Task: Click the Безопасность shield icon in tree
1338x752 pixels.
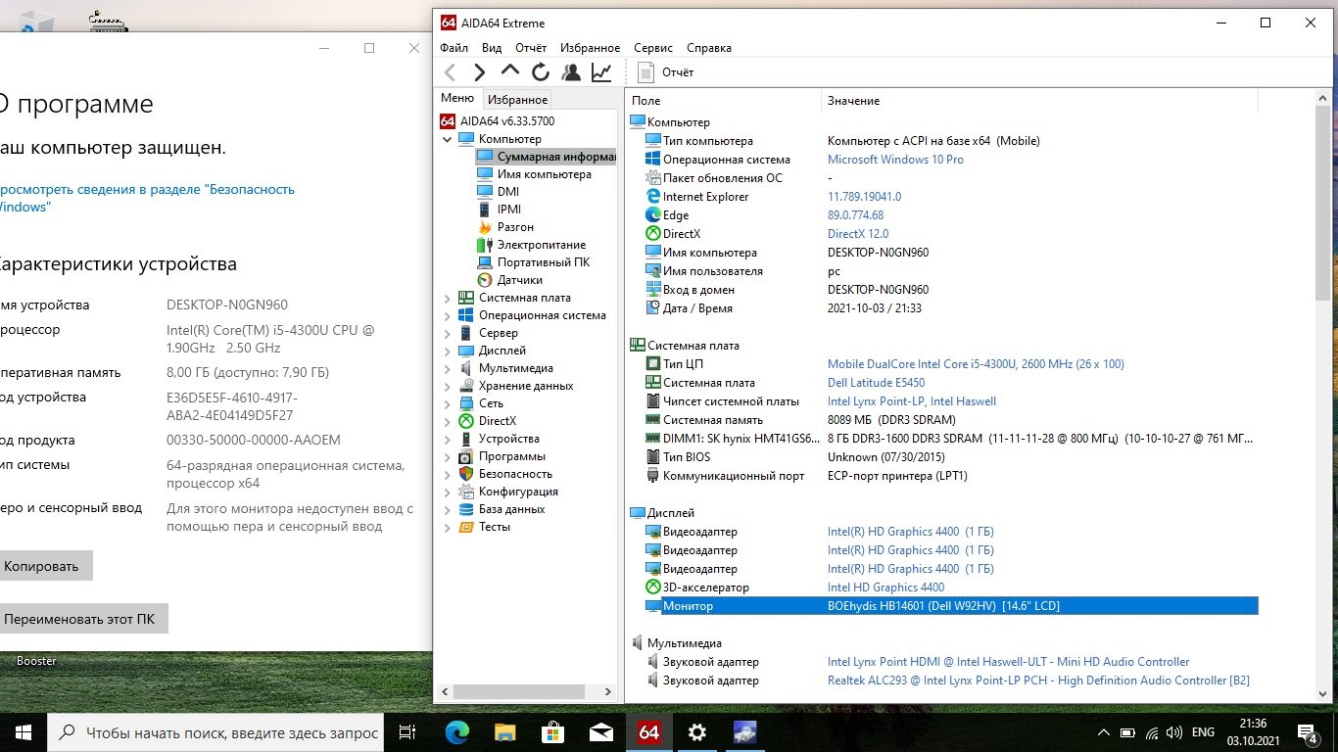Action: 466,474
